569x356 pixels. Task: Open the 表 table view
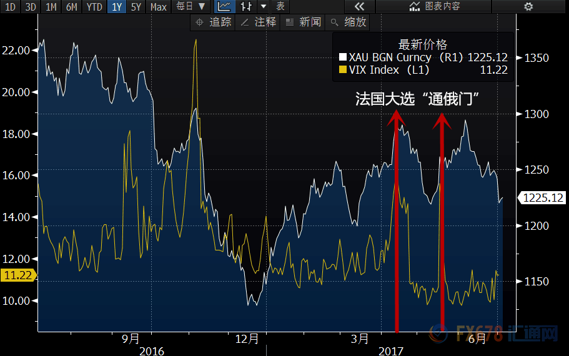pos(280,6)
